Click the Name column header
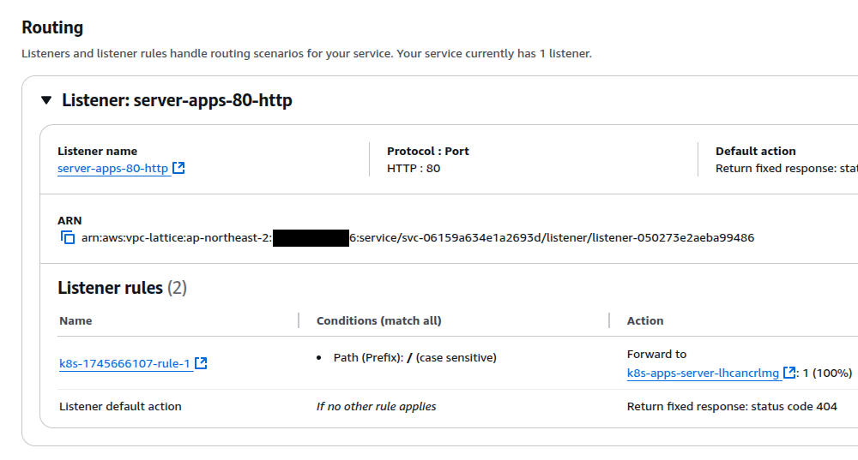 pyautogui.click(x=76, y=321)
